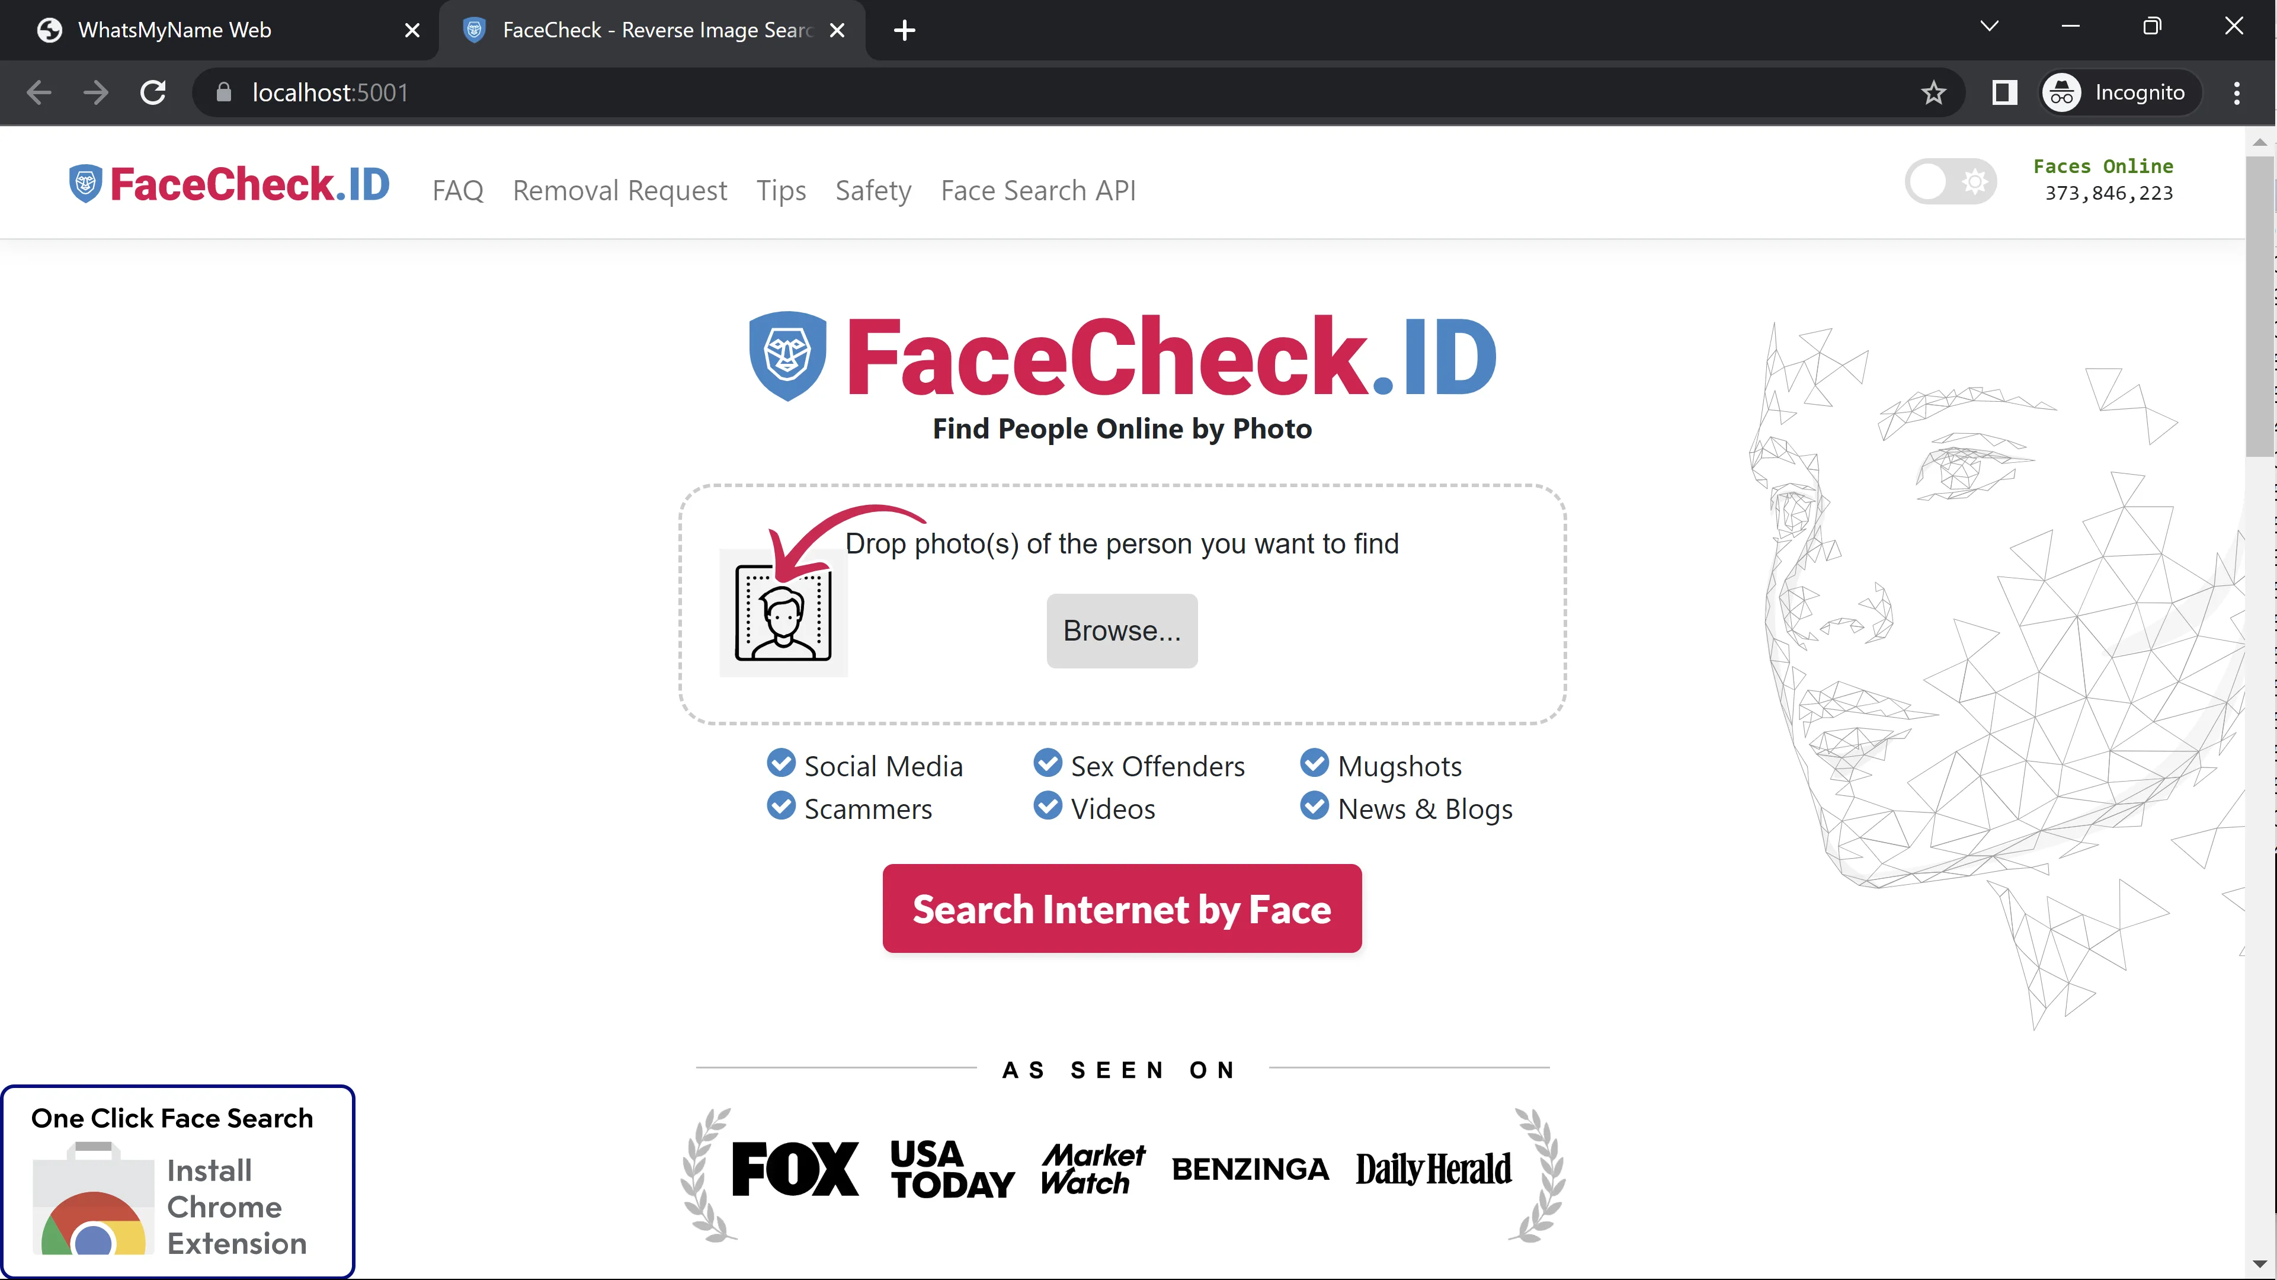Click the Search Internet by Face button
2277x1280 pixels.
pos(1121,908)
